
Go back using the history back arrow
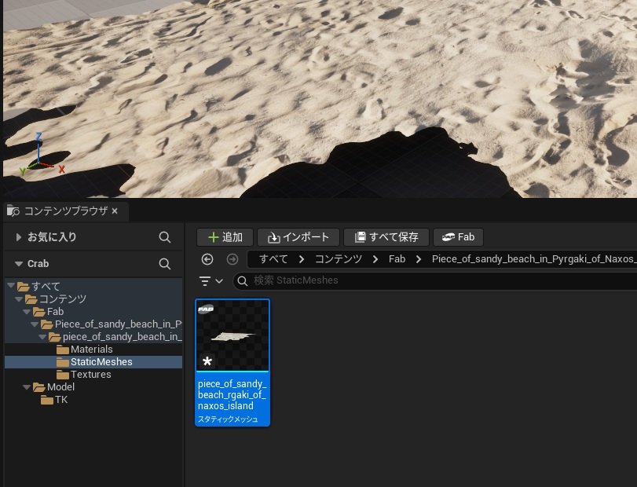[x=207, y=259]
